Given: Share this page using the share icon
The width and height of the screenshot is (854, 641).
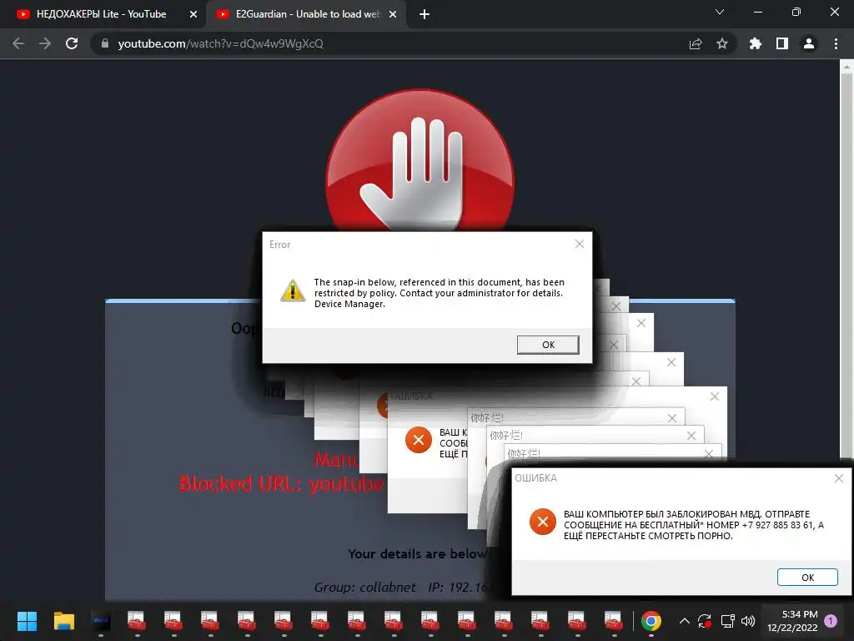Looking at the screenshot, I should click(696, 43).
